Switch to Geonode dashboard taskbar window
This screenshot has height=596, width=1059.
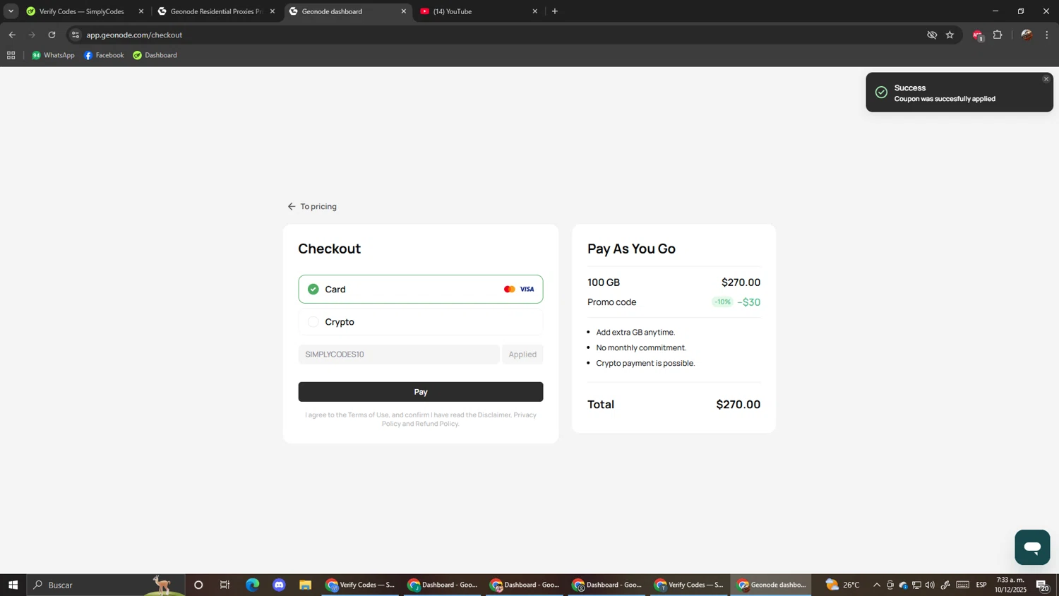(771, 585)
